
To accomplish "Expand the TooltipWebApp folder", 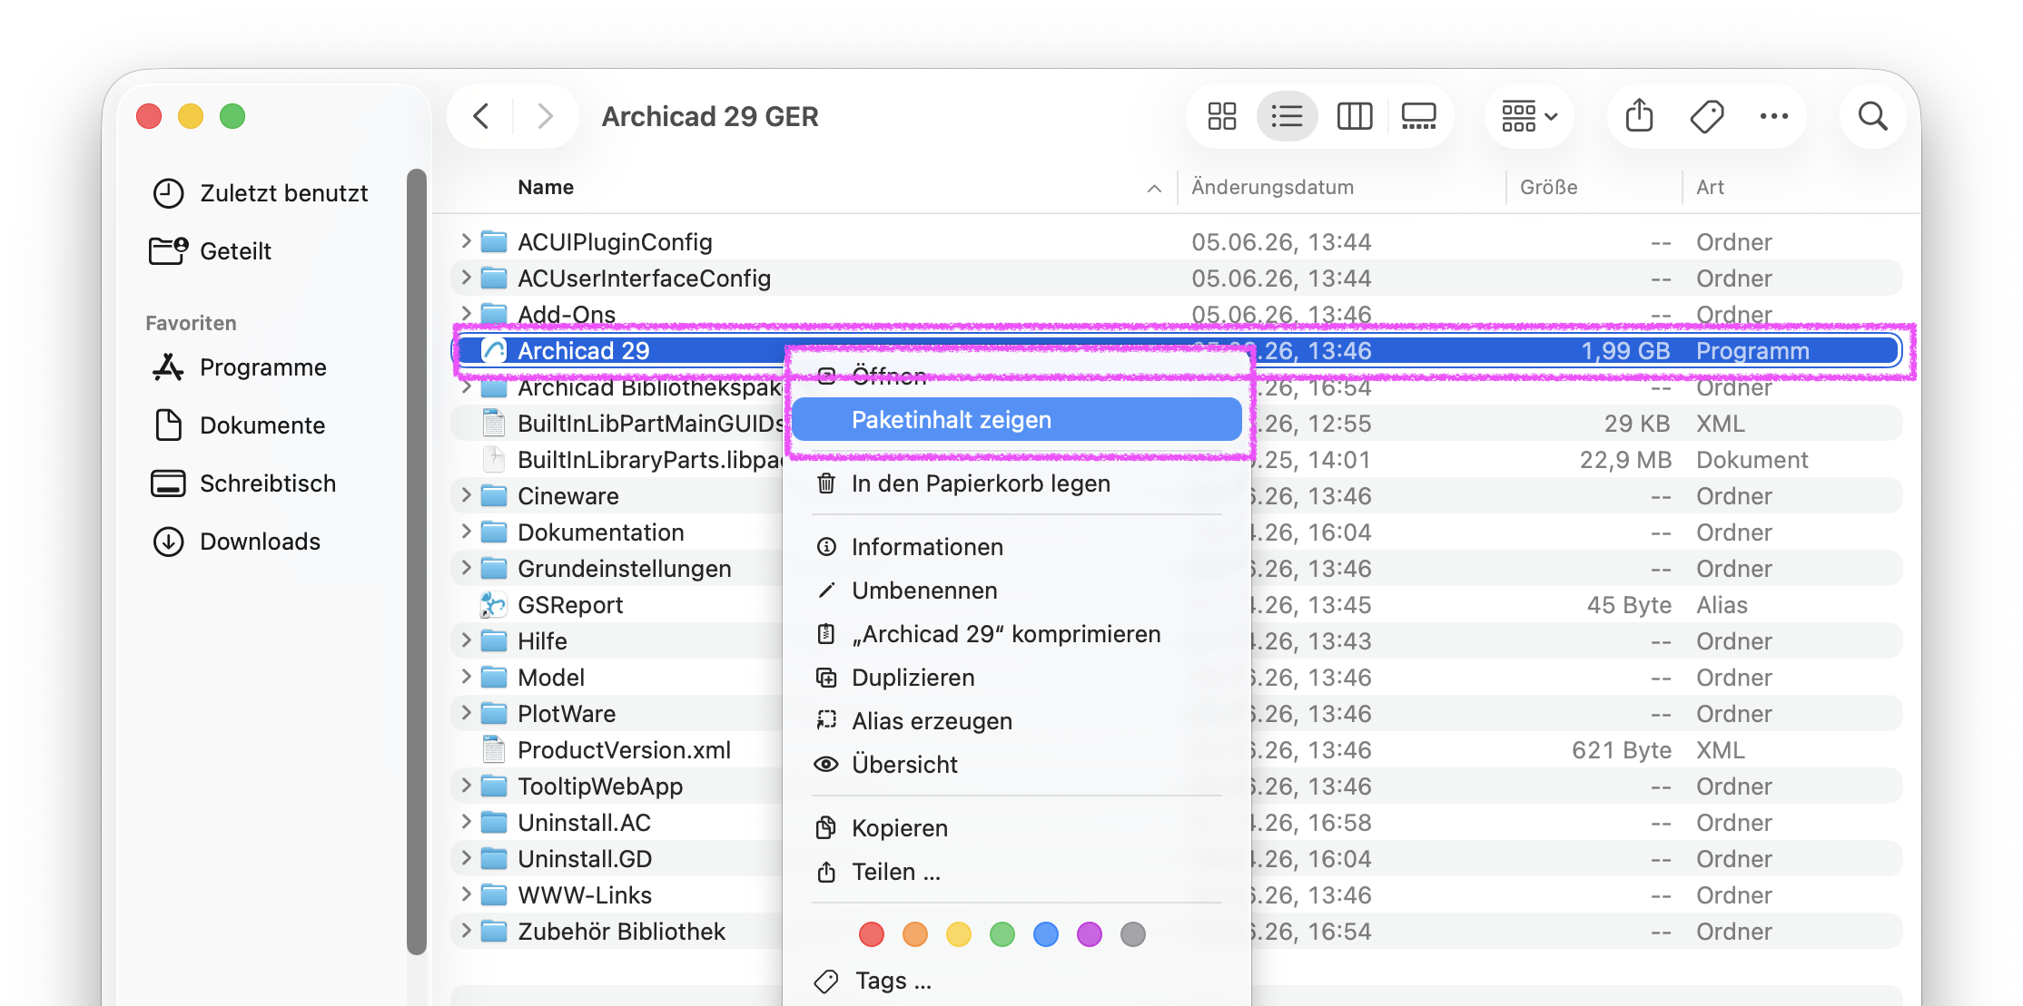I will point(466,786).
